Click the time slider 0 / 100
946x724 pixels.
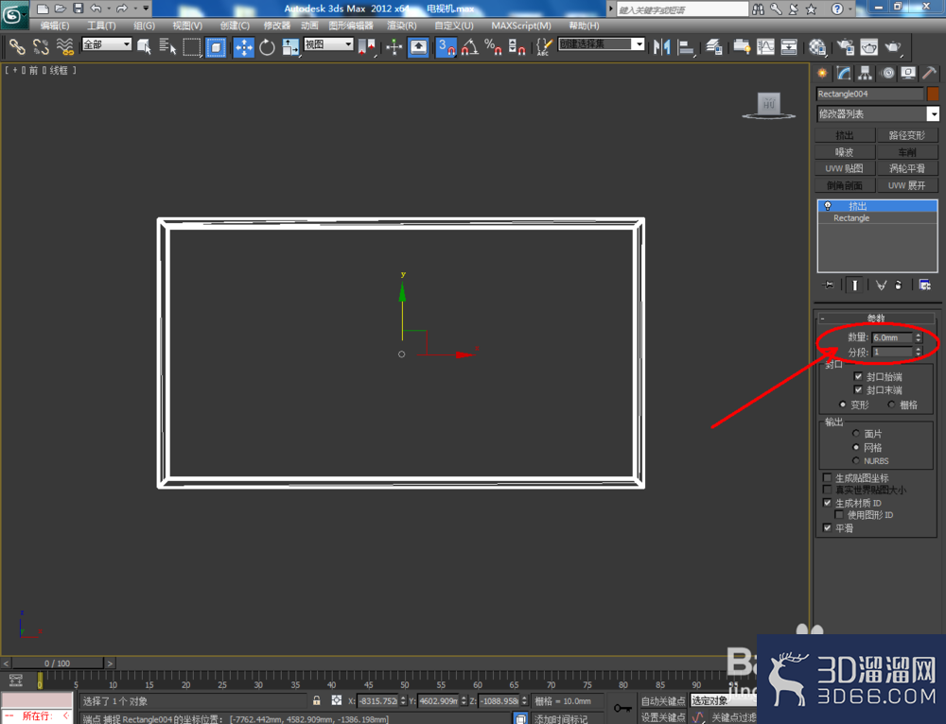click(x=58, y=664)
